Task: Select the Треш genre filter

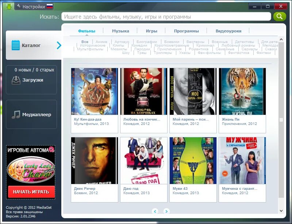Action: (x=142, y=52)
